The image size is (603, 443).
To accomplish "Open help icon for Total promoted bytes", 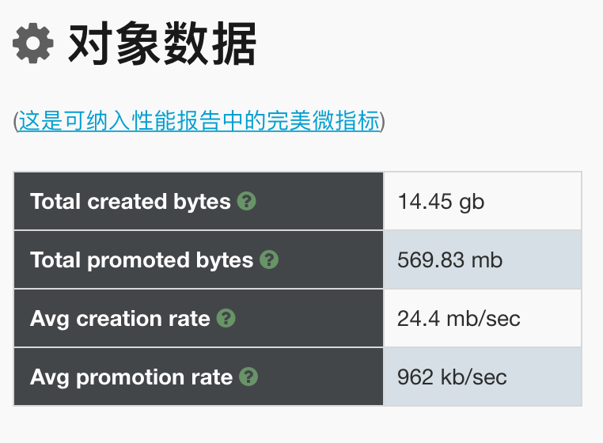I will [x=269, y=259].
